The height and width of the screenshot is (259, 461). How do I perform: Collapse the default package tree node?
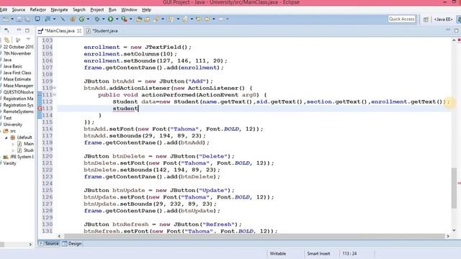(x=6, y=137)
